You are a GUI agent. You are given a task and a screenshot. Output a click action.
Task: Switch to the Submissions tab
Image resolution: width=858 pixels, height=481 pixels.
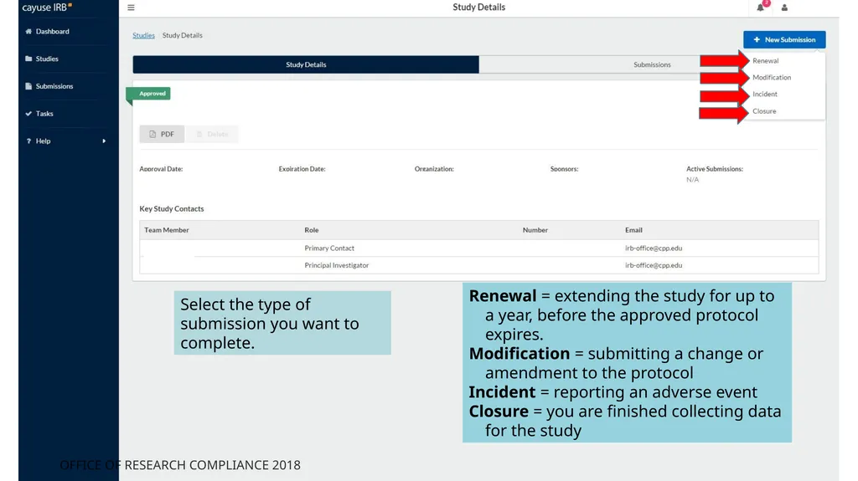click(652, 64)
